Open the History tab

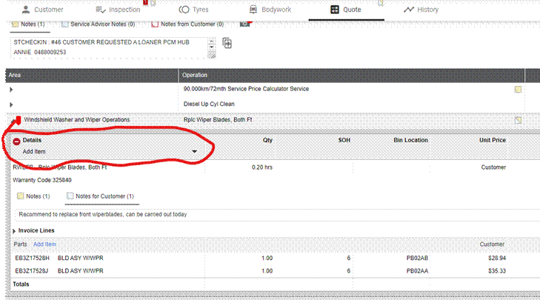tap(421, 10)
